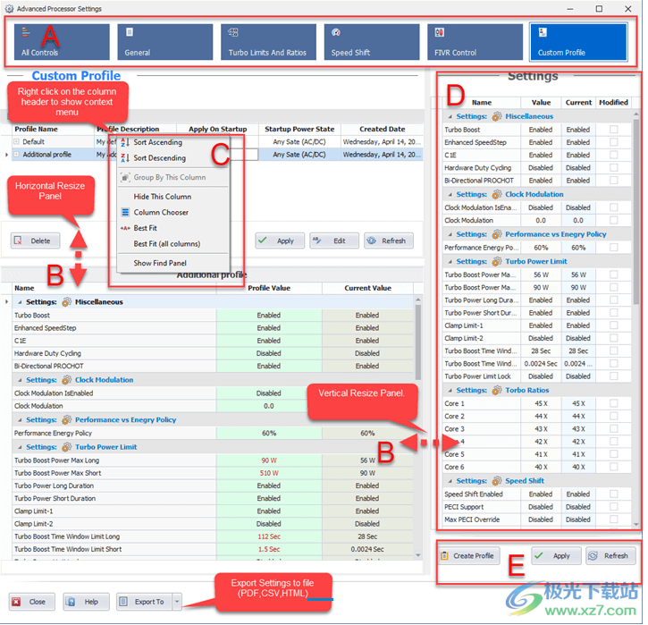Click the General tab icon
Screen dimensions: 648x625
click(130, 32)
